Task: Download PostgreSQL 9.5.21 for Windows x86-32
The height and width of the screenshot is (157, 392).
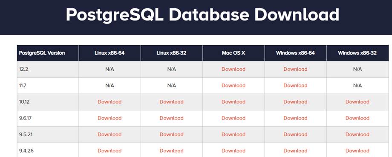Action: pos(357,134)
